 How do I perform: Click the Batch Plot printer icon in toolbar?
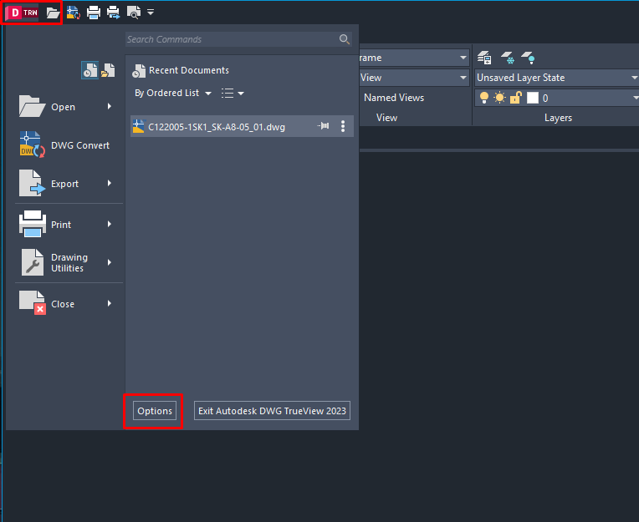113,13
